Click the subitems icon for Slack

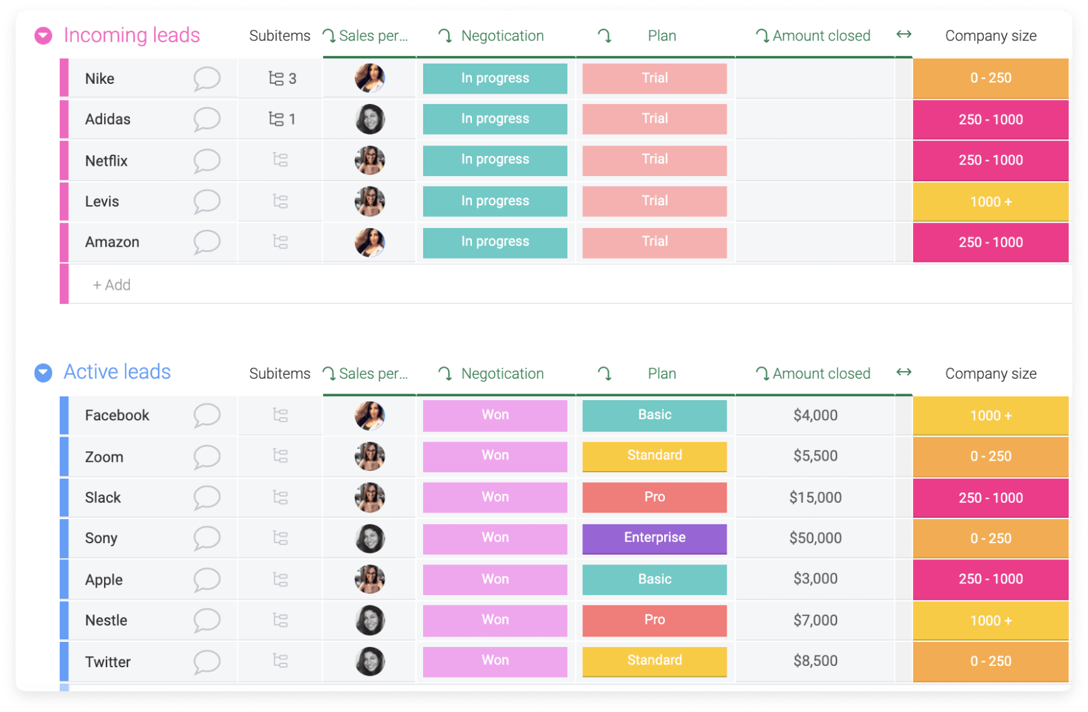click(x=280, y=497)
